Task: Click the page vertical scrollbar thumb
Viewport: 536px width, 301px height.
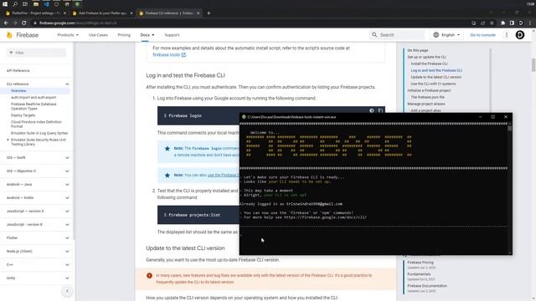Action: click(533, 65)
